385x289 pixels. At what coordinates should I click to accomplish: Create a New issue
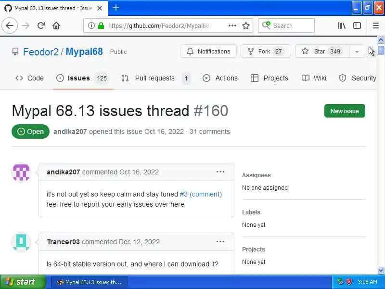pos(345,111)
